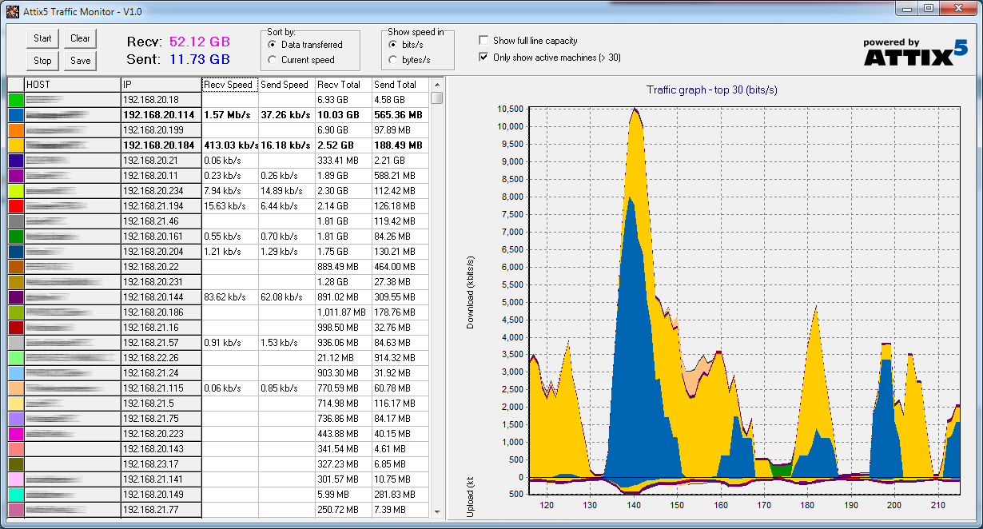
Task: Click the Save button
Action: coord(80,61)
